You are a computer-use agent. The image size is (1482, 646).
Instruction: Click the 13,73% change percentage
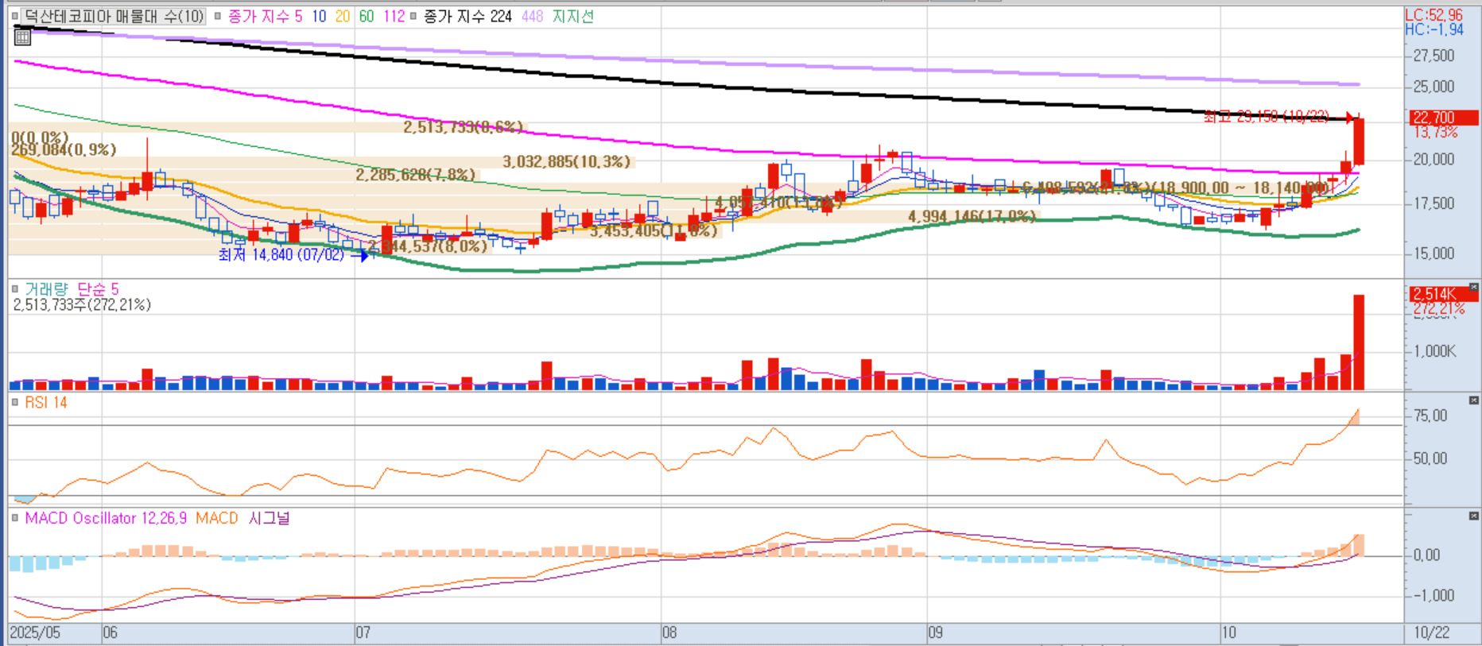tap(1435, 132)
